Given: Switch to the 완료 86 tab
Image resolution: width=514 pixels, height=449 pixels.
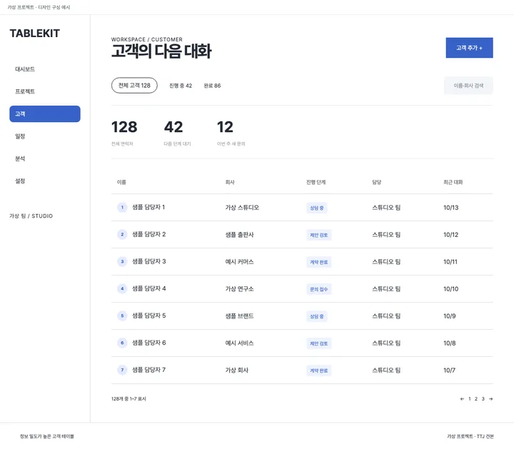Looking at the screenshot, I should (x=212, y=86).
